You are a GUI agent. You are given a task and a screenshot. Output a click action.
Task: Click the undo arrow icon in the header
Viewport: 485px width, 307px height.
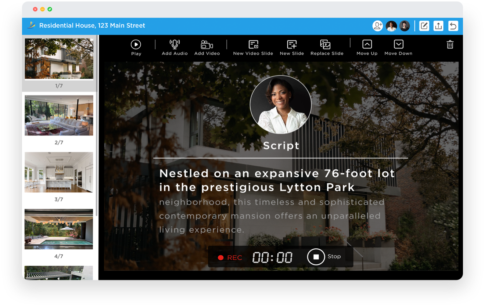point(453,26)
